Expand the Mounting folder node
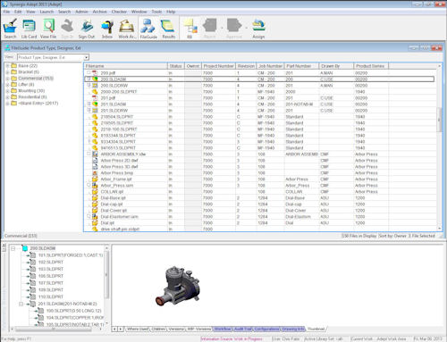The width and height of the screenshot is (447, 342). tap(7, 91)
